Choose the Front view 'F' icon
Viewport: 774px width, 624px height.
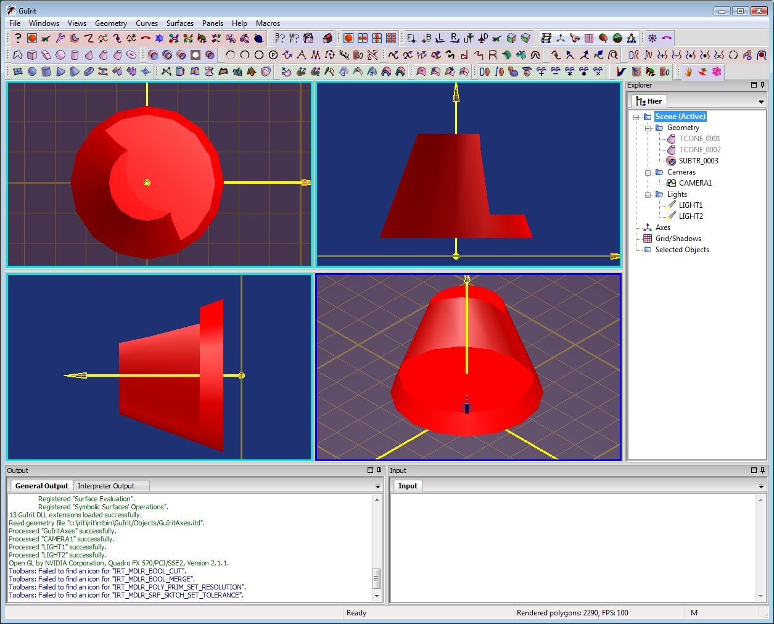tap(411, 38)
